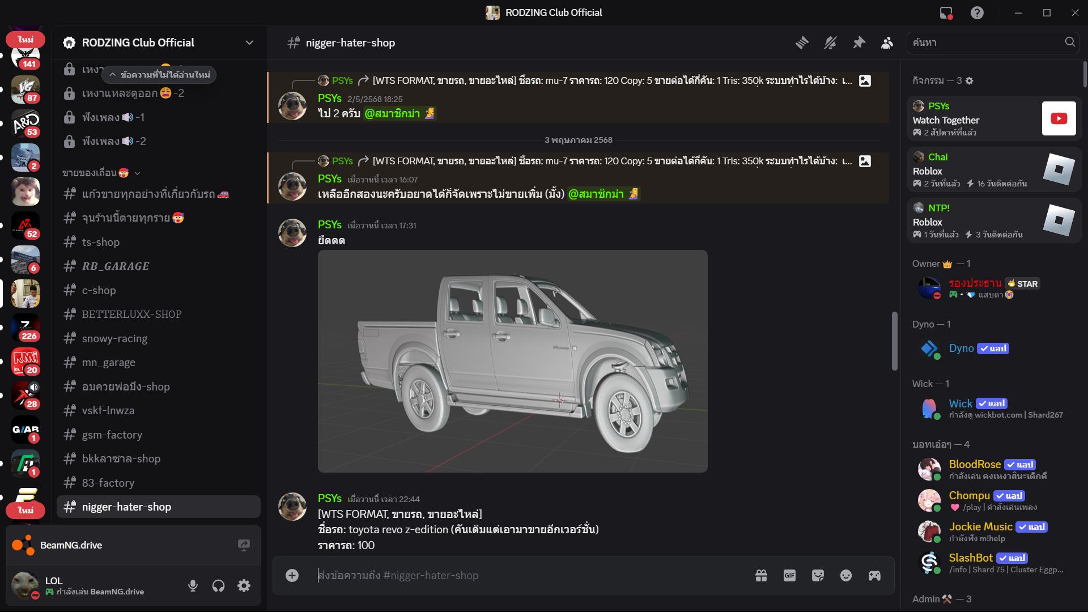Open the emoji picker smiley
Image resolution: width=1088 pixels, height=612 pixels.
pyautogui.click(x=846, y=575)
